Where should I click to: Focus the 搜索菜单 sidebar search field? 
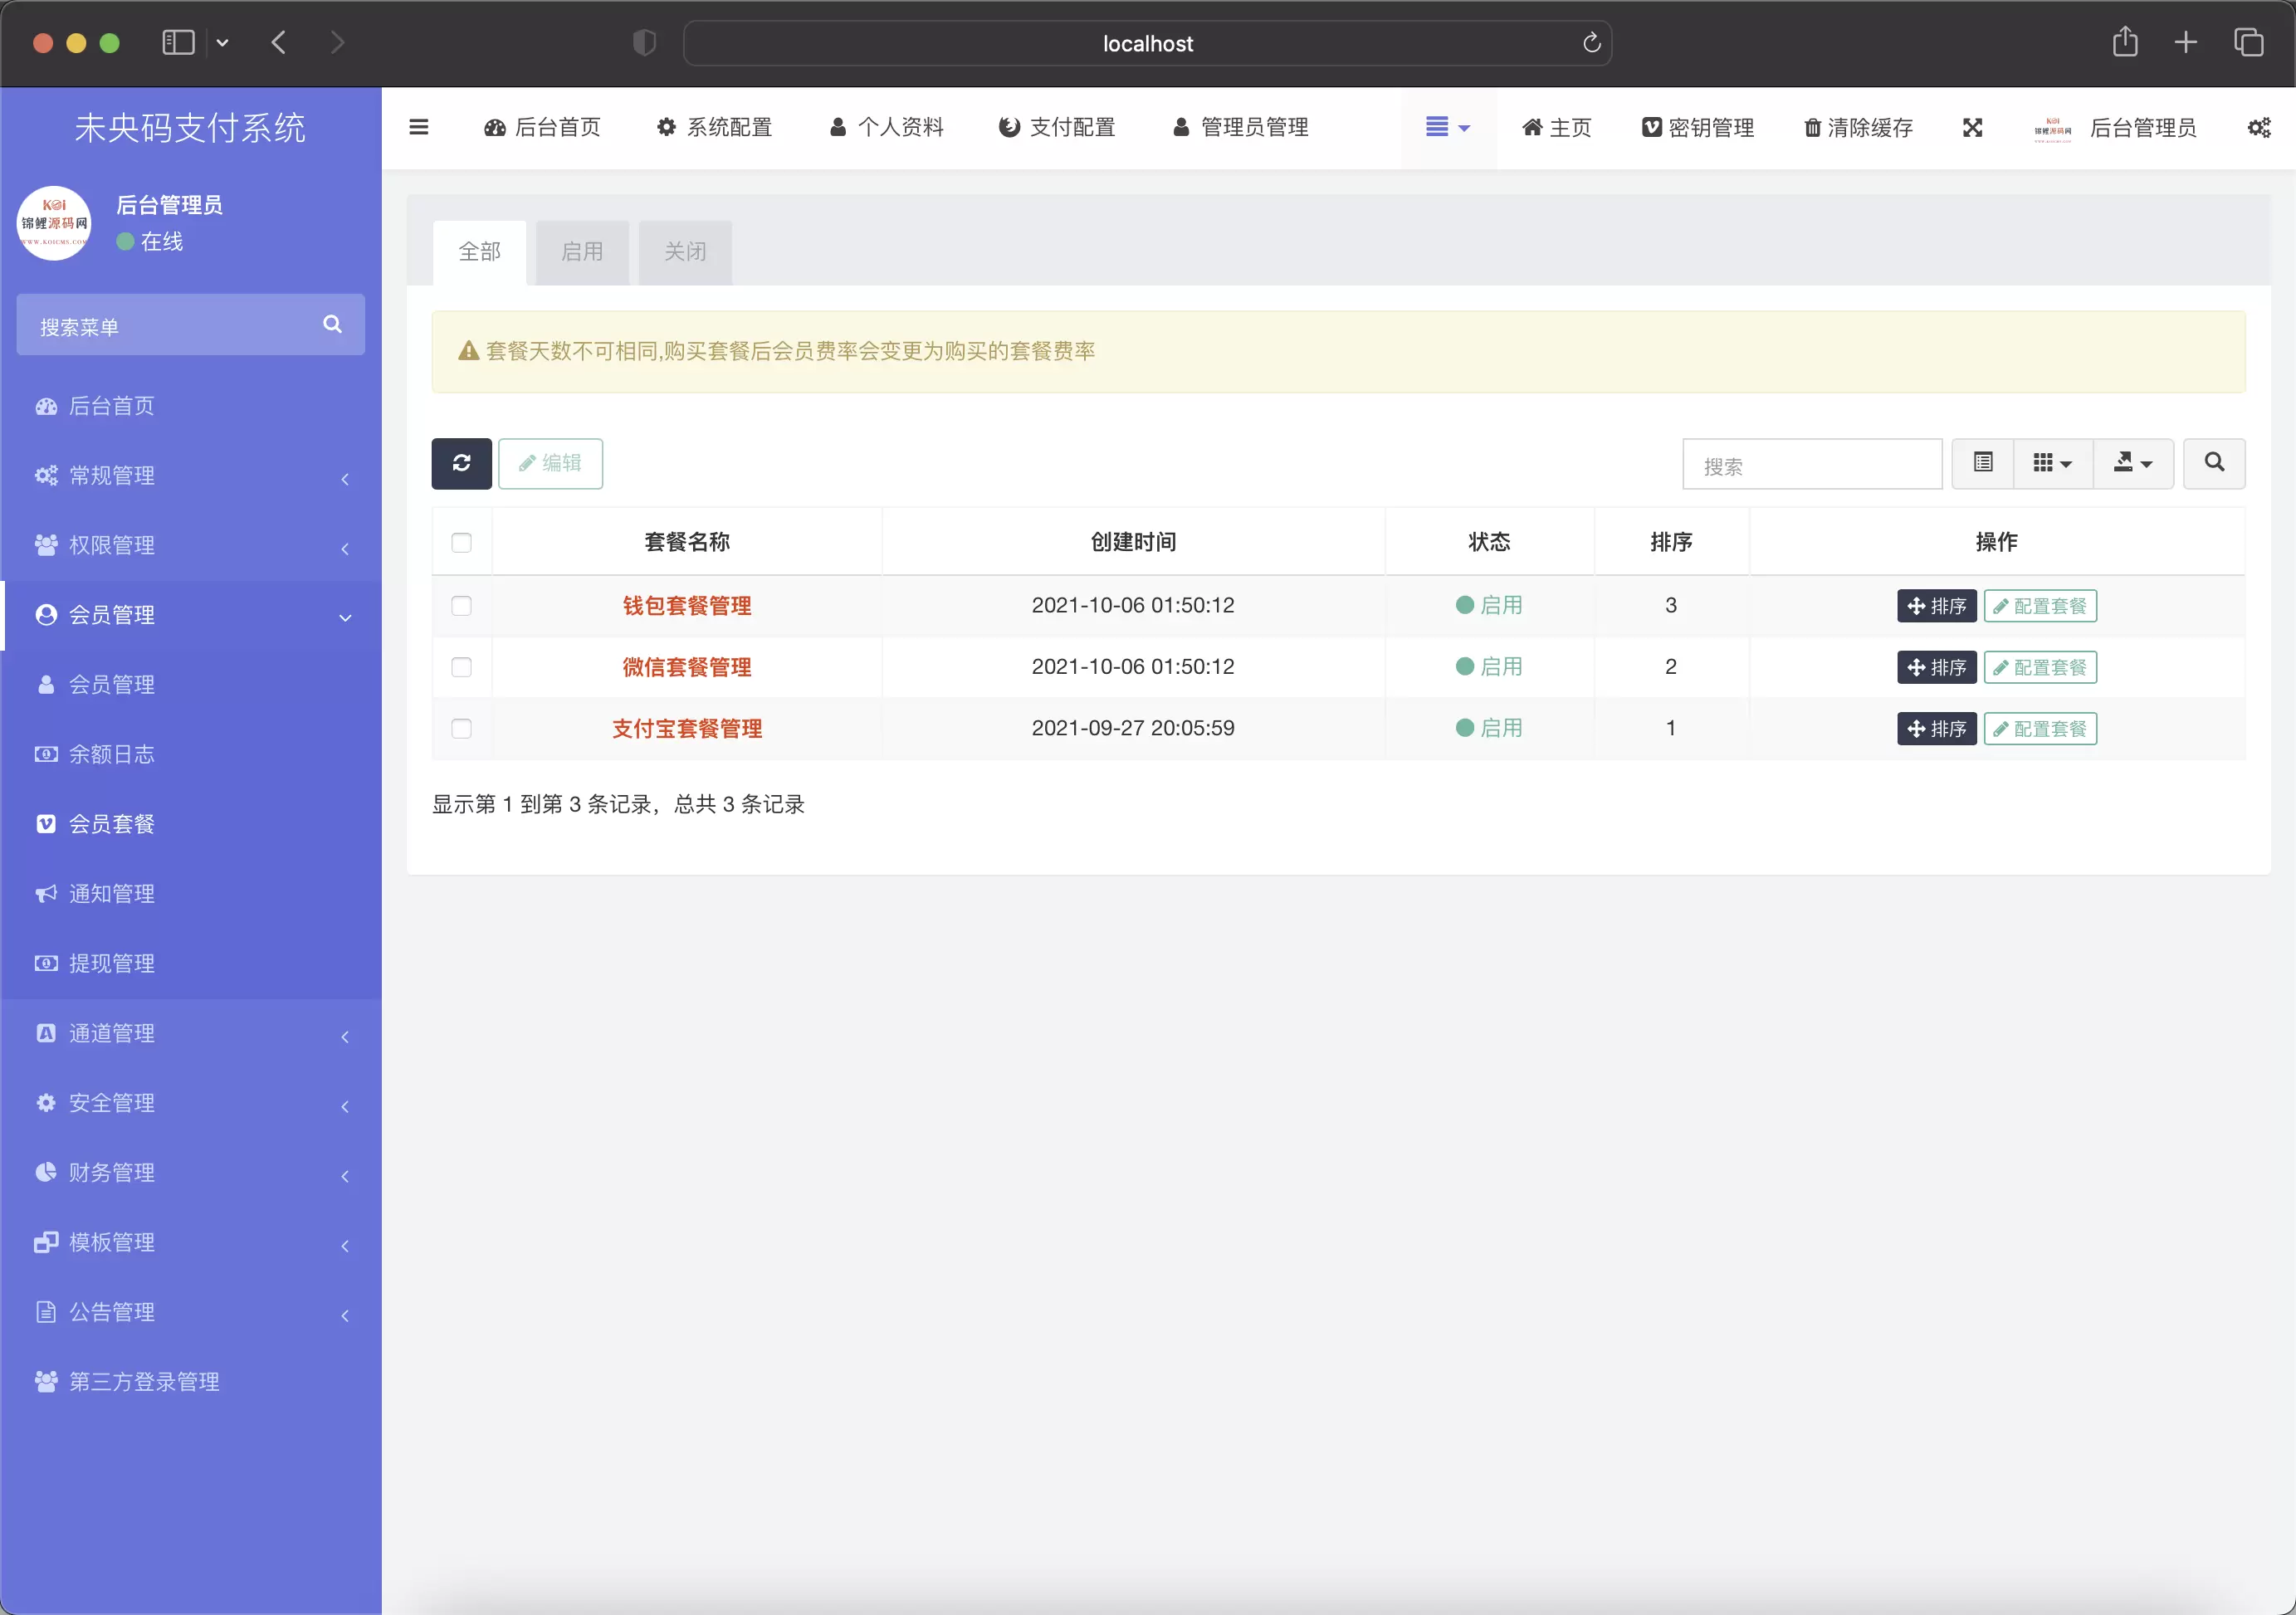pos(190,325)
